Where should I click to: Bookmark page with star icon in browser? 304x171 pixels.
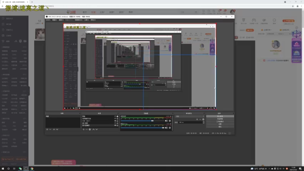(293, 6)
